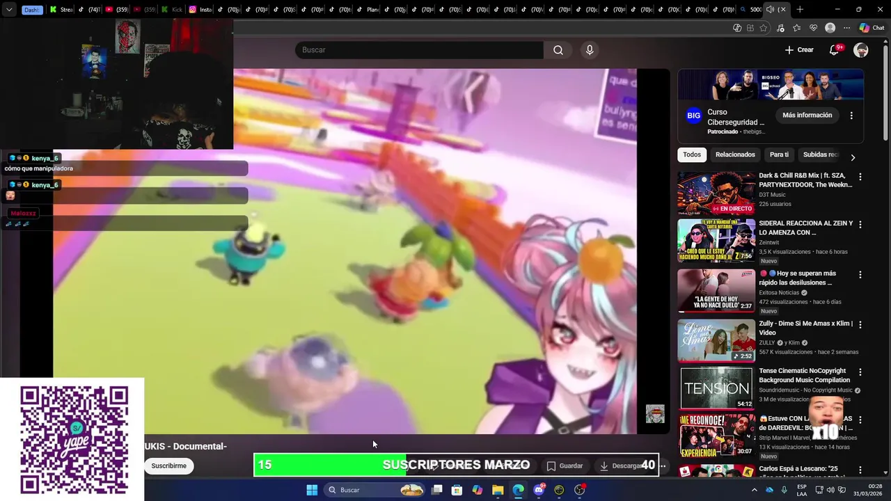Select the Subidas recientes filter chip

click(x=821, y=154)
